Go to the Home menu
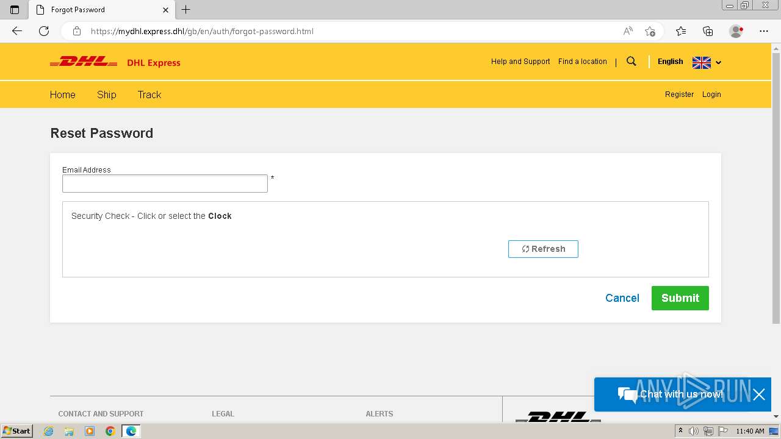This screenshot has width=781, height=439. pyautogui.click(x=63, y=95)
